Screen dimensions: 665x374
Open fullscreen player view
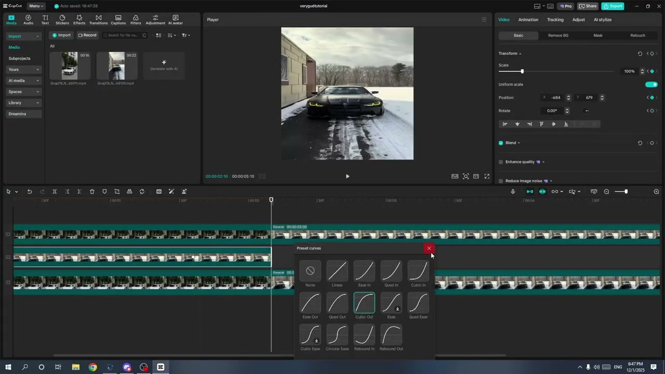pos(487,176)
